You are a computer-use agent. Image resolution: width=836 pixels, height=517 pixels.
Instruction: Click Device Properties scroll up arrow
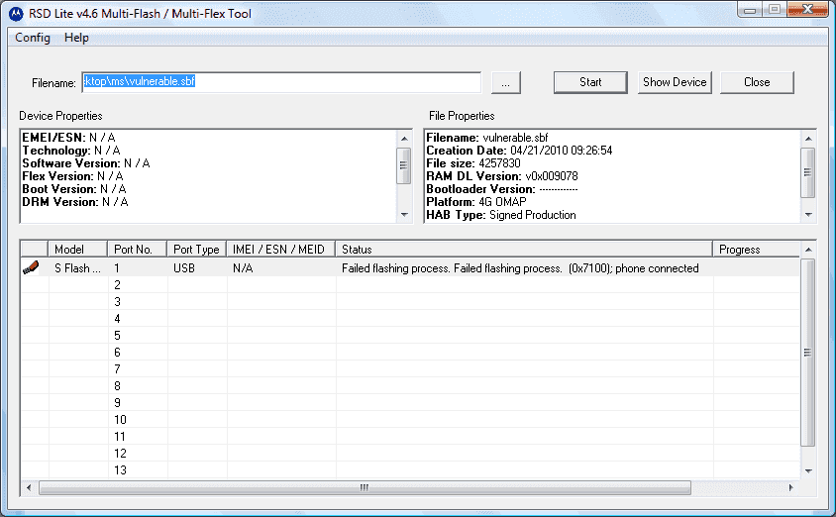click(404, 139)
